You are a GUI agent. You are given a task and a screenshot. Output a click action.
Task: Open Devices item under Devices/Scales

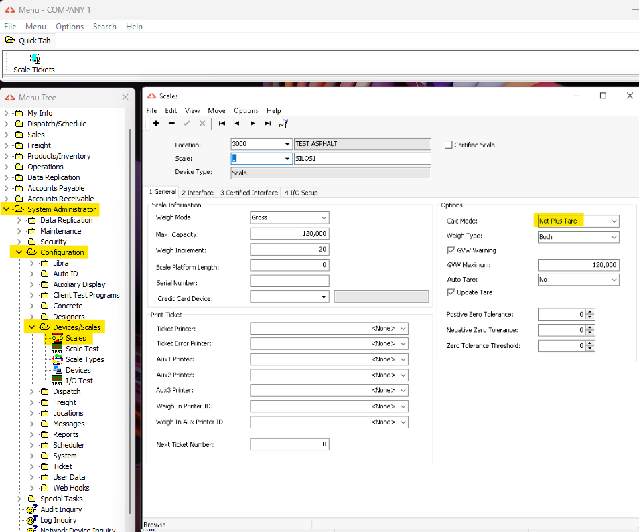coord(78,370)
